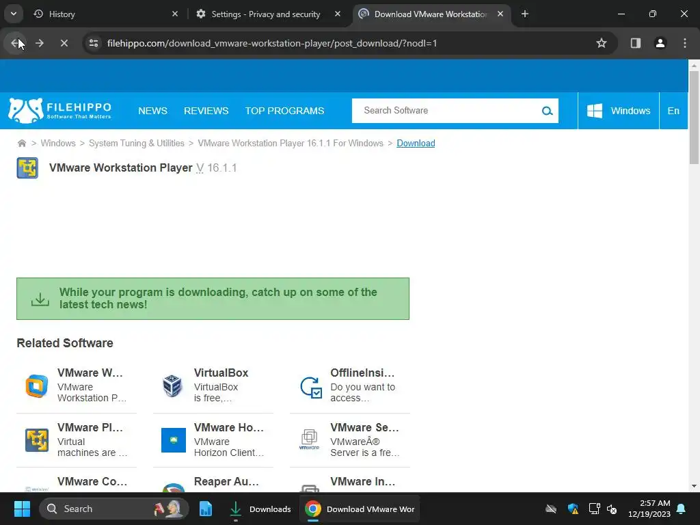
Task: Close the History tab
Action: (x=175, y=14)
